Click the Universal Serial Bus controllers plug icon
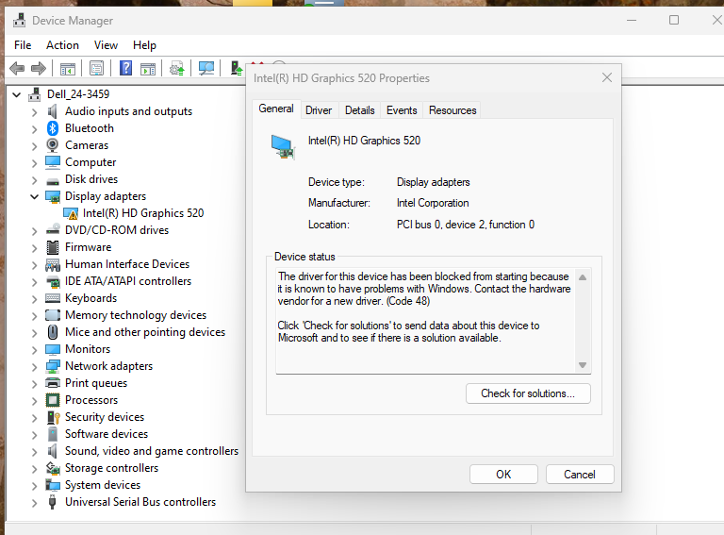The width and height of the screenshot is (724, 535). pos(53,502)
